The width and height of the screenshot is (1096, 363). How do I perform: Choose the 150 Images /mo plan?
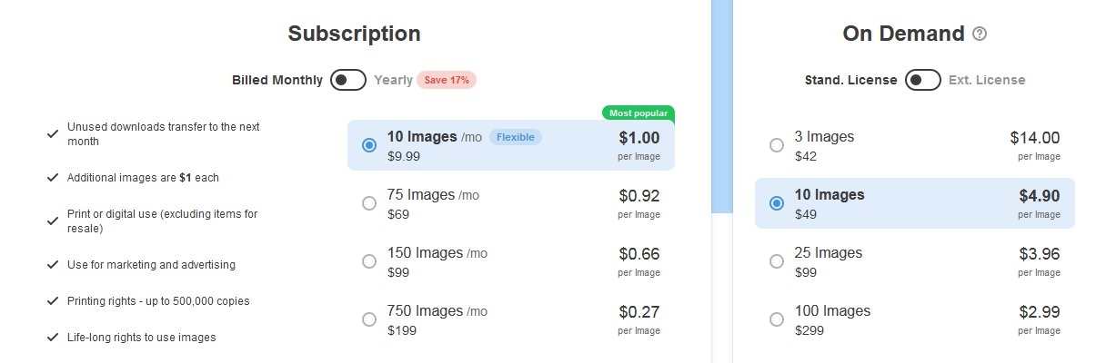[x=511, y=261]
